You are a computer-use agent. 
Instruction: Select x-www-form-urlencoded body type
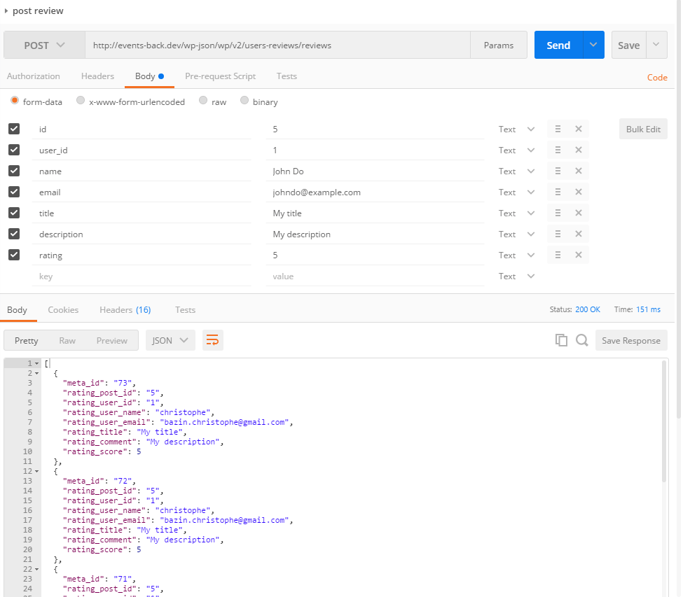tap(80, 101)
